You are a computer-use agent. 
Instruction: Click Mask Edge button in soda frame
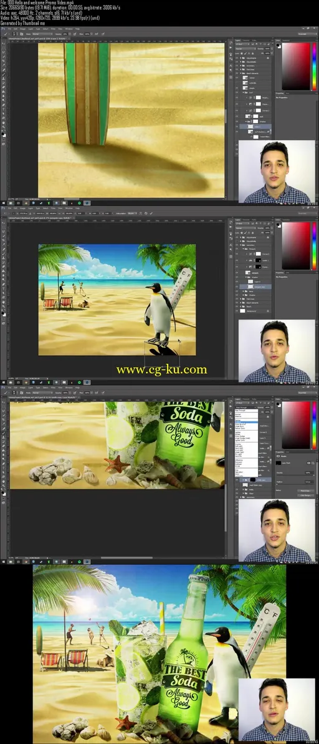click(306, 491)
